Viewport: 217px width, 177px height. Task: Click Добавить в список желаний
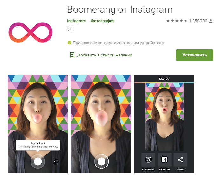(105, 55)
